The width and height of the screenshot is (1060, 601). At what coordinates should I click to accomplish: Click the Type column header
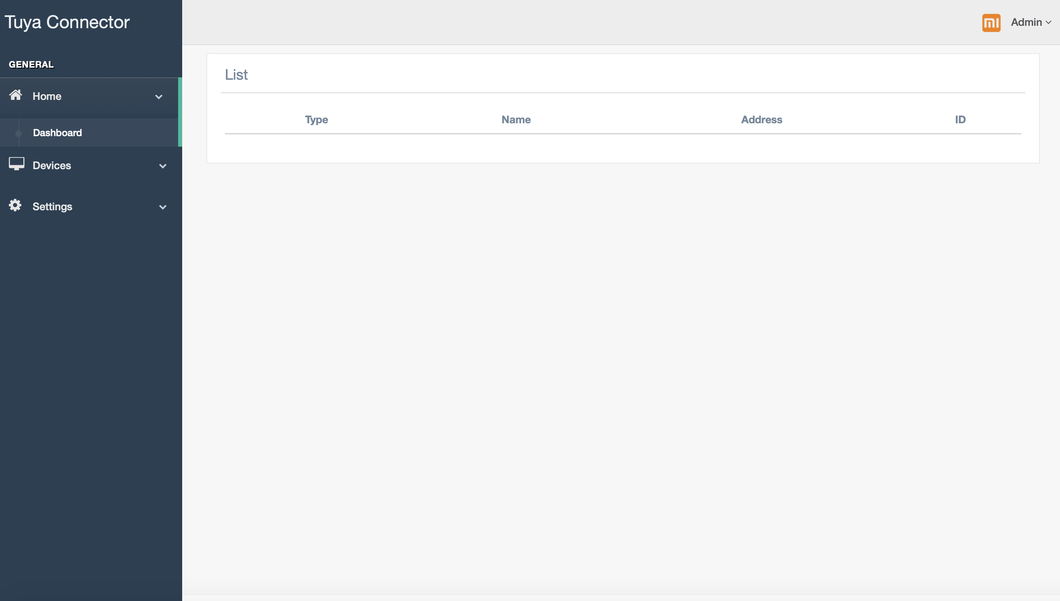click(316, 120)
